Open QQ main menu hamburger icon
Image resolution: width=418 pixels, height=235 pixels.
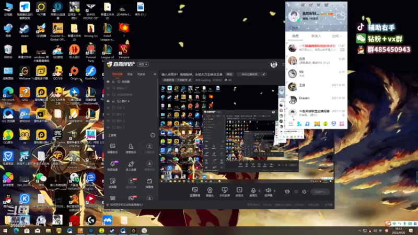click(x=291, y=124)
